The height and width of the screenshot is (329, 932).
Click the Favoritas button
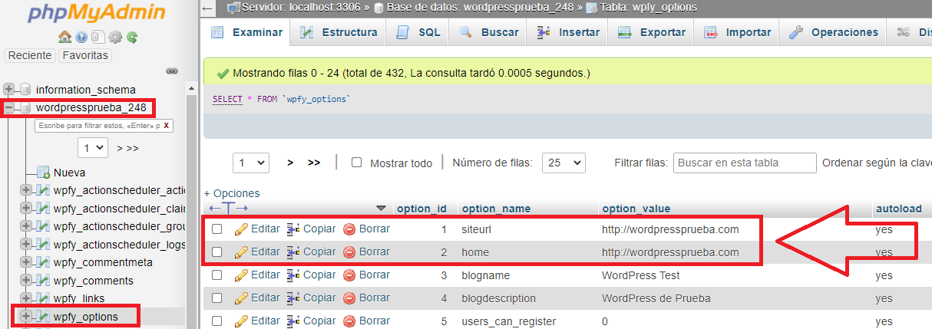pyautogui.click(x=85, y=55)
